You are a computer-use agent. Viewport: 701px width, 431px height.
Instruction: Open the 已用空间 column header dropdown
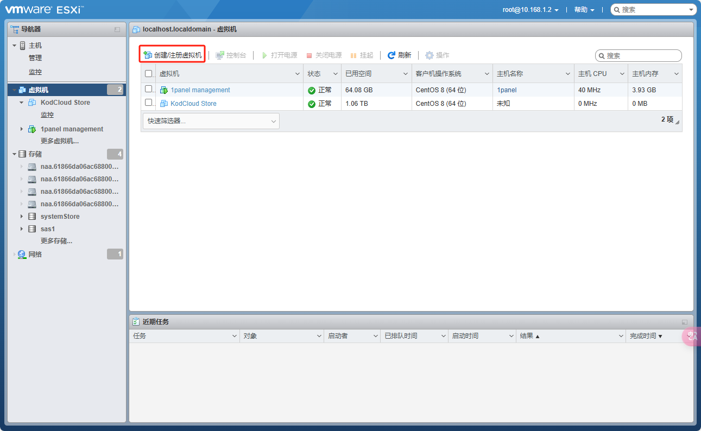[406, 74]
